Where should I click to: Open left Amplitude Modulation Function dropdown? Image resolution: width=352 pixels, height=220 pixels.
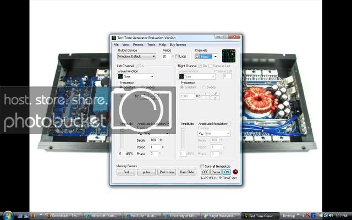(x=153, y=133)
